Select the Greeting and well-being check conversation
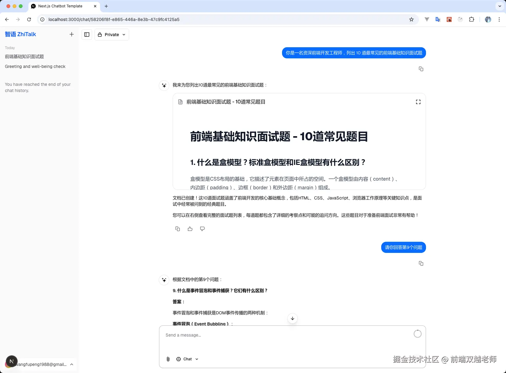 click(x=35, y=66)
